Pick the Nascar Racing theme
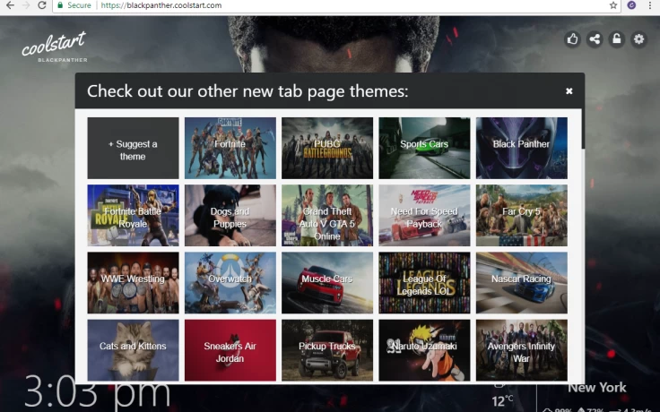The image size is (660, 412). pyautogui.click(x=522, y=282)
